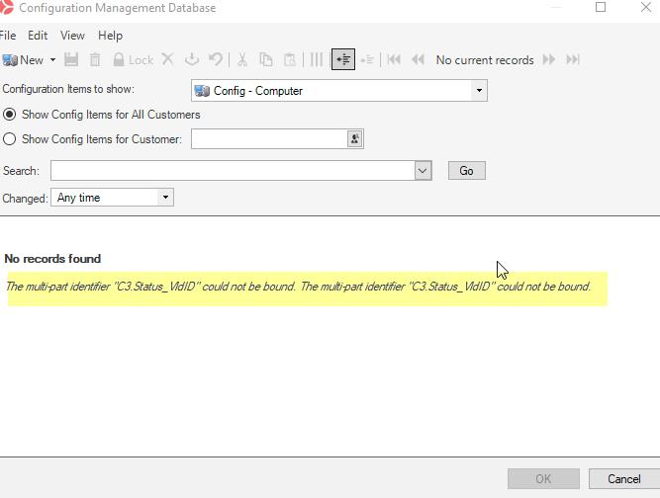Click the New record toolbar button

click(23, 60)
